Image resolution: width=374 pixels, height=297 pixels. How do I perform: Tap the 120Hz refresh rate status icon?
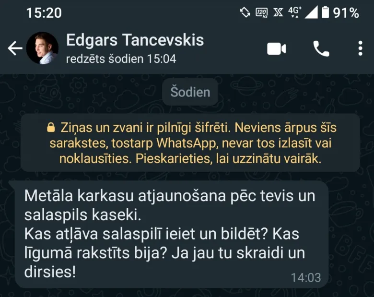tap(262, 12)
